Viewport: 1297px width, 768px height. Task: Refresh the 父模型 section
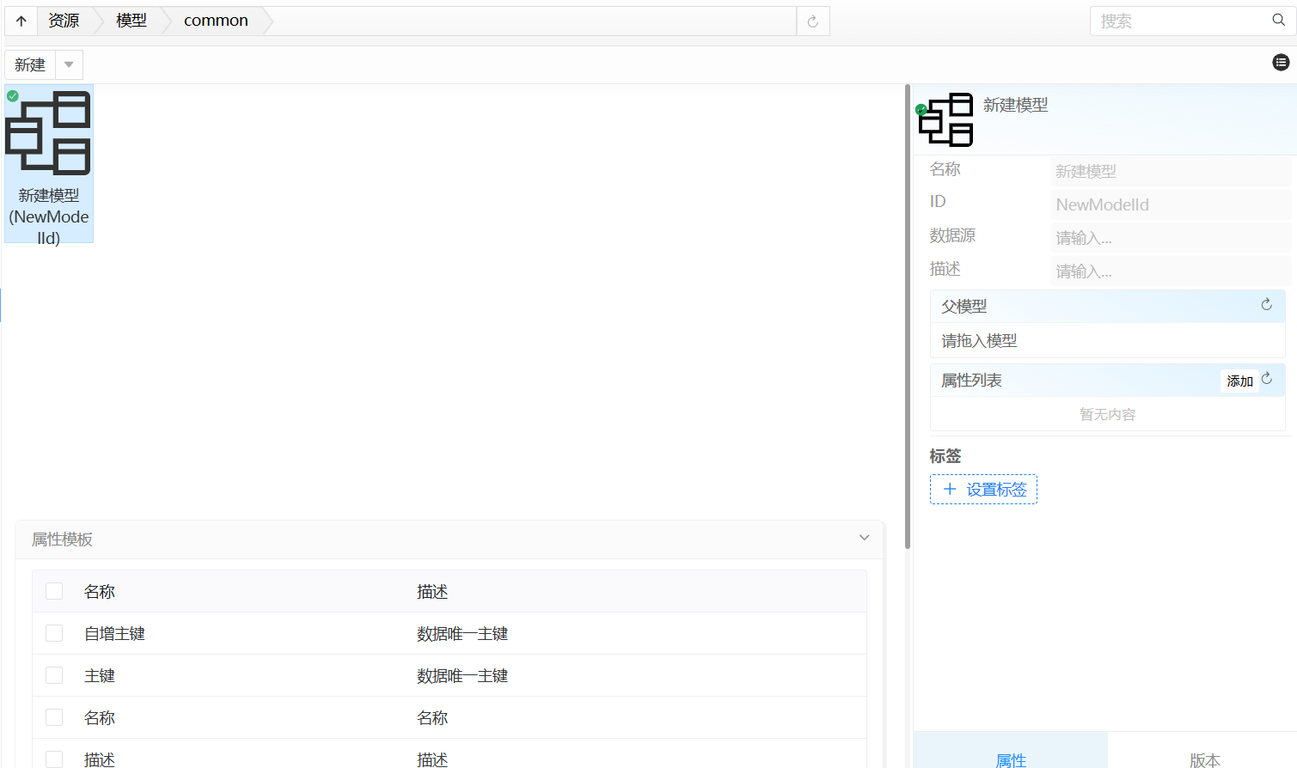[x=1266, y=305]
